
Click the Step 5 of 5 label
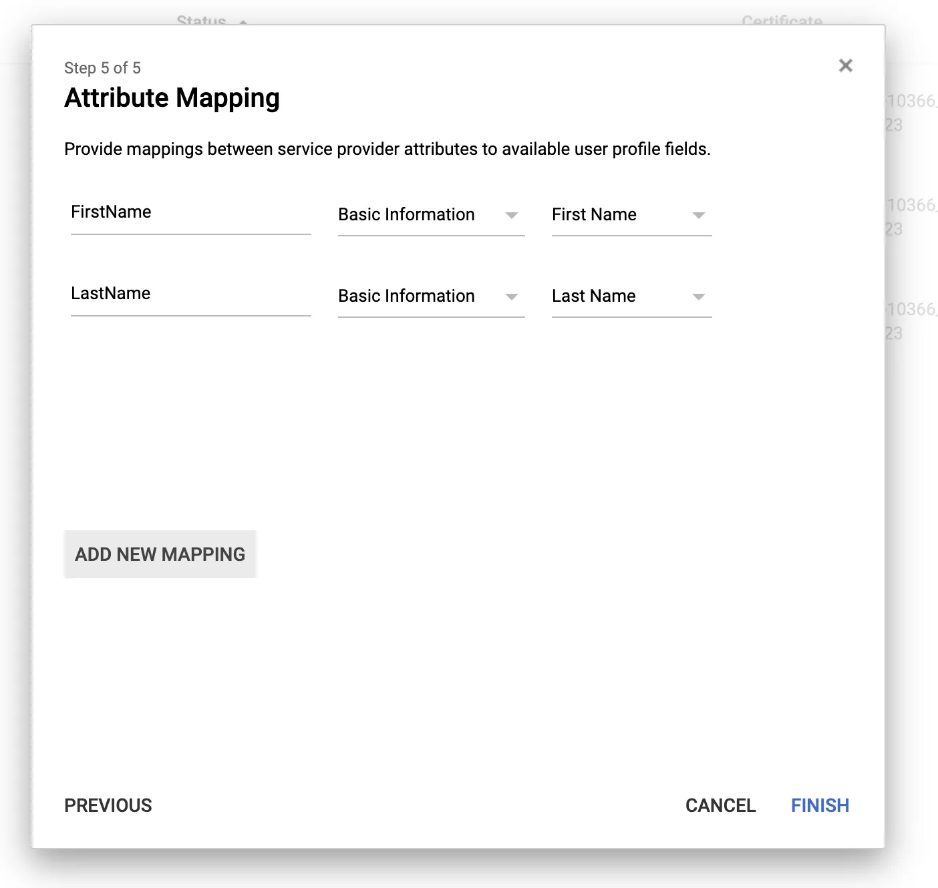point(102,68)
